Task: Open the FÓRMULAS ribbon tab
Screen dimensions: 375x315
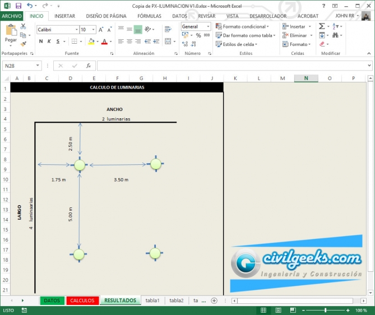Action: 149,16
